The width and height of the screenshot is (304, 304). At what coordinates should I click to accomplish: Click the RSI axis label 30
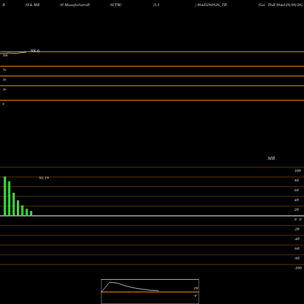(4, 89)
